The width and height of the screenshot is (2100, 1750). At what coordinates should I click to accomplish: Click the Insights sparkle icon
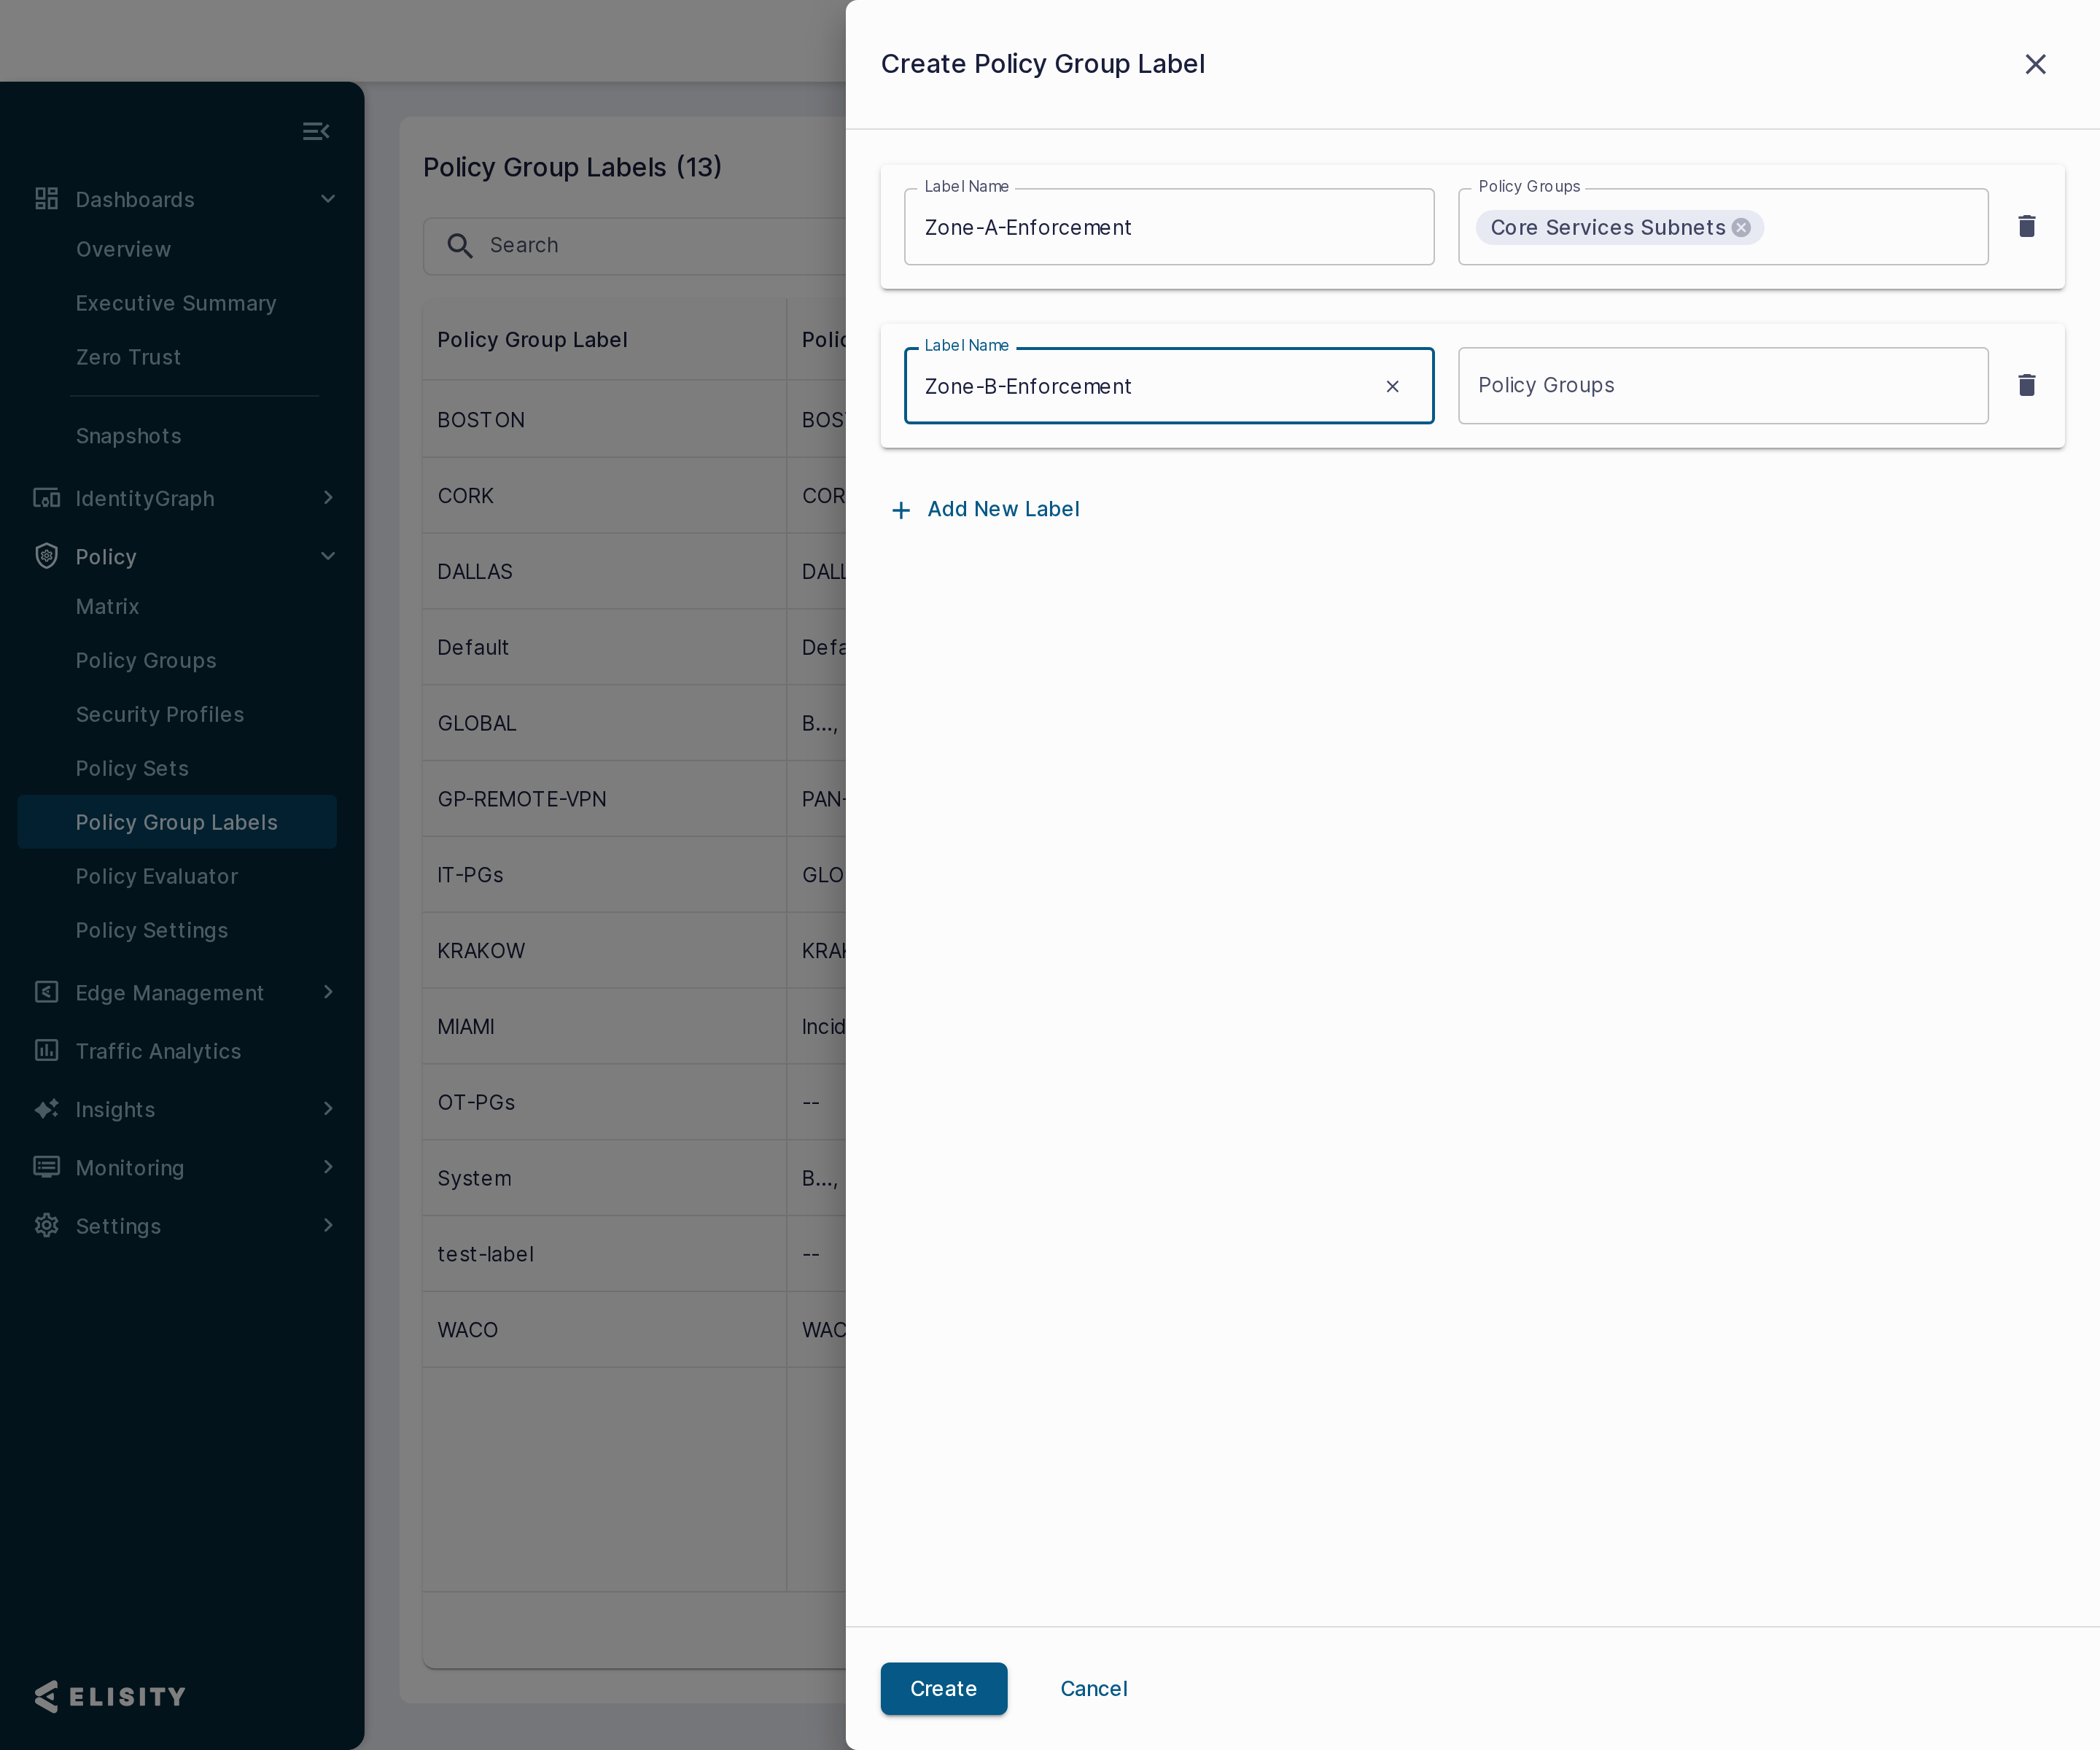(x=46, y=1109)
